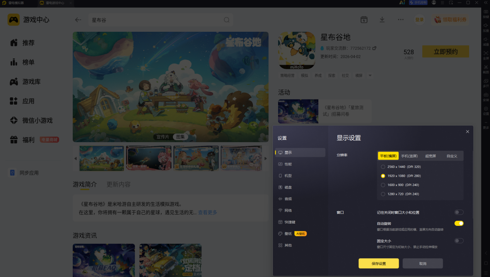This screenshot has height=277, width=490.
Task: Click the user account icon in title bar
Action: tap(434, 3)
